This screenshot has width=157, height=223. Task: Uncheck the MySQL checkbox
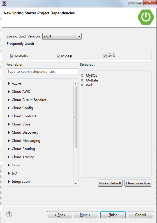tap(58, 56)
